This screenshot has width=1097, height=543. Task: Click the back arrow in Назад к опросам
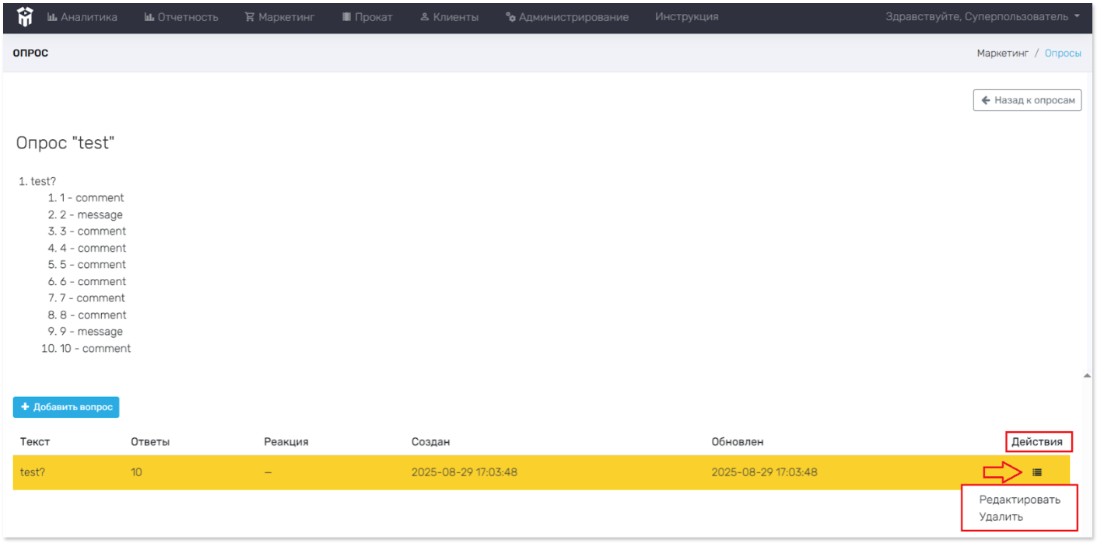click(x=985, y=100)
